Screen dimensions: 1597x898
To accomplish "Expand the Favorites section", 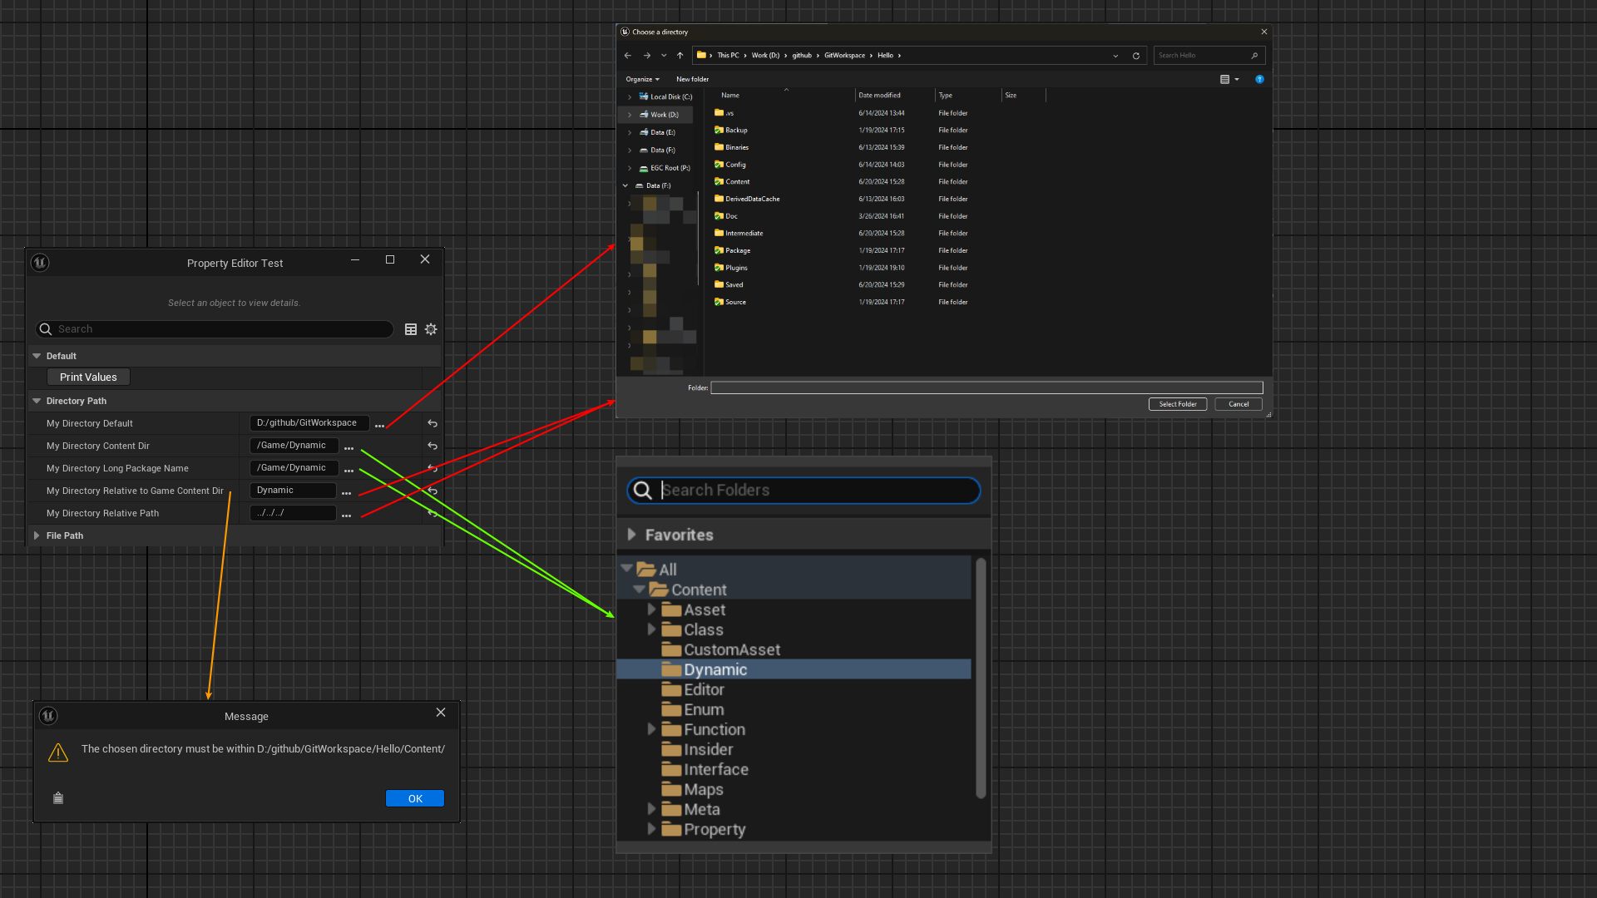I will [631, 535].
